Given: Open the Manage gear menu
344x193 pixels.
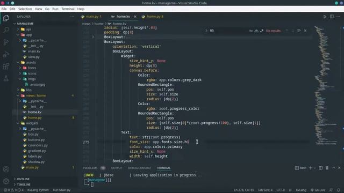Looking at the screenshot, I should [6, 181].
